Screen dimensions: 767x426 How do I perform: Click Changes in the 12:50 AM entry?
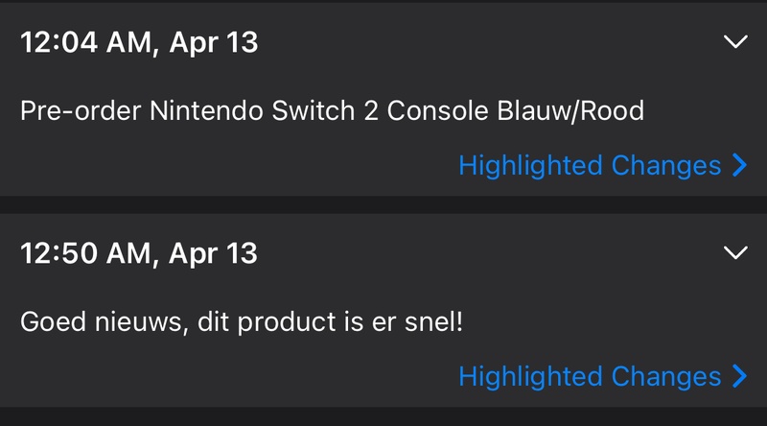(x=666, y=376)
